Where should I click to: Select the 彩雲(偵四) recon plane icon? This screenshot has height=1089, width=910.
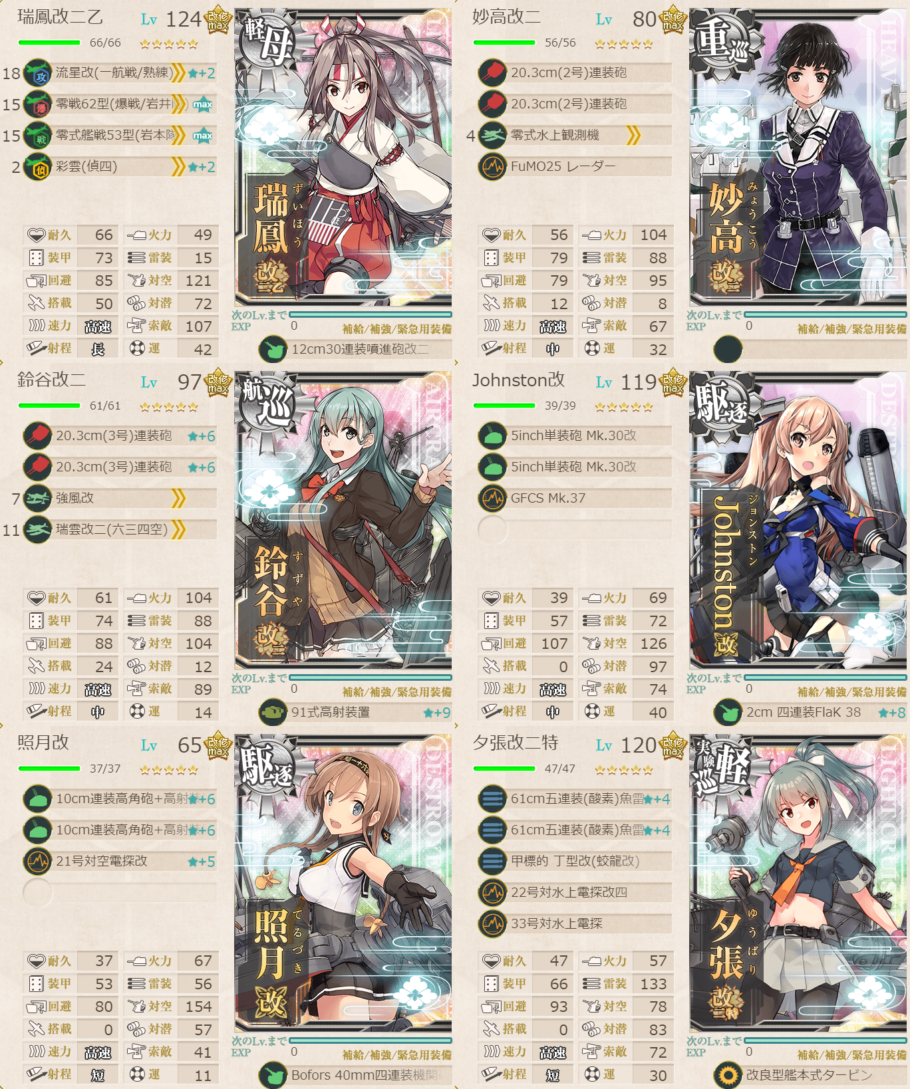(x=38, y=167)
